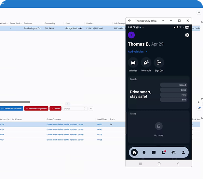This screenshot has width=203, height=179.
Task: Click George Reed Jacks... plant cell
Action: click(x=74, y=28)
